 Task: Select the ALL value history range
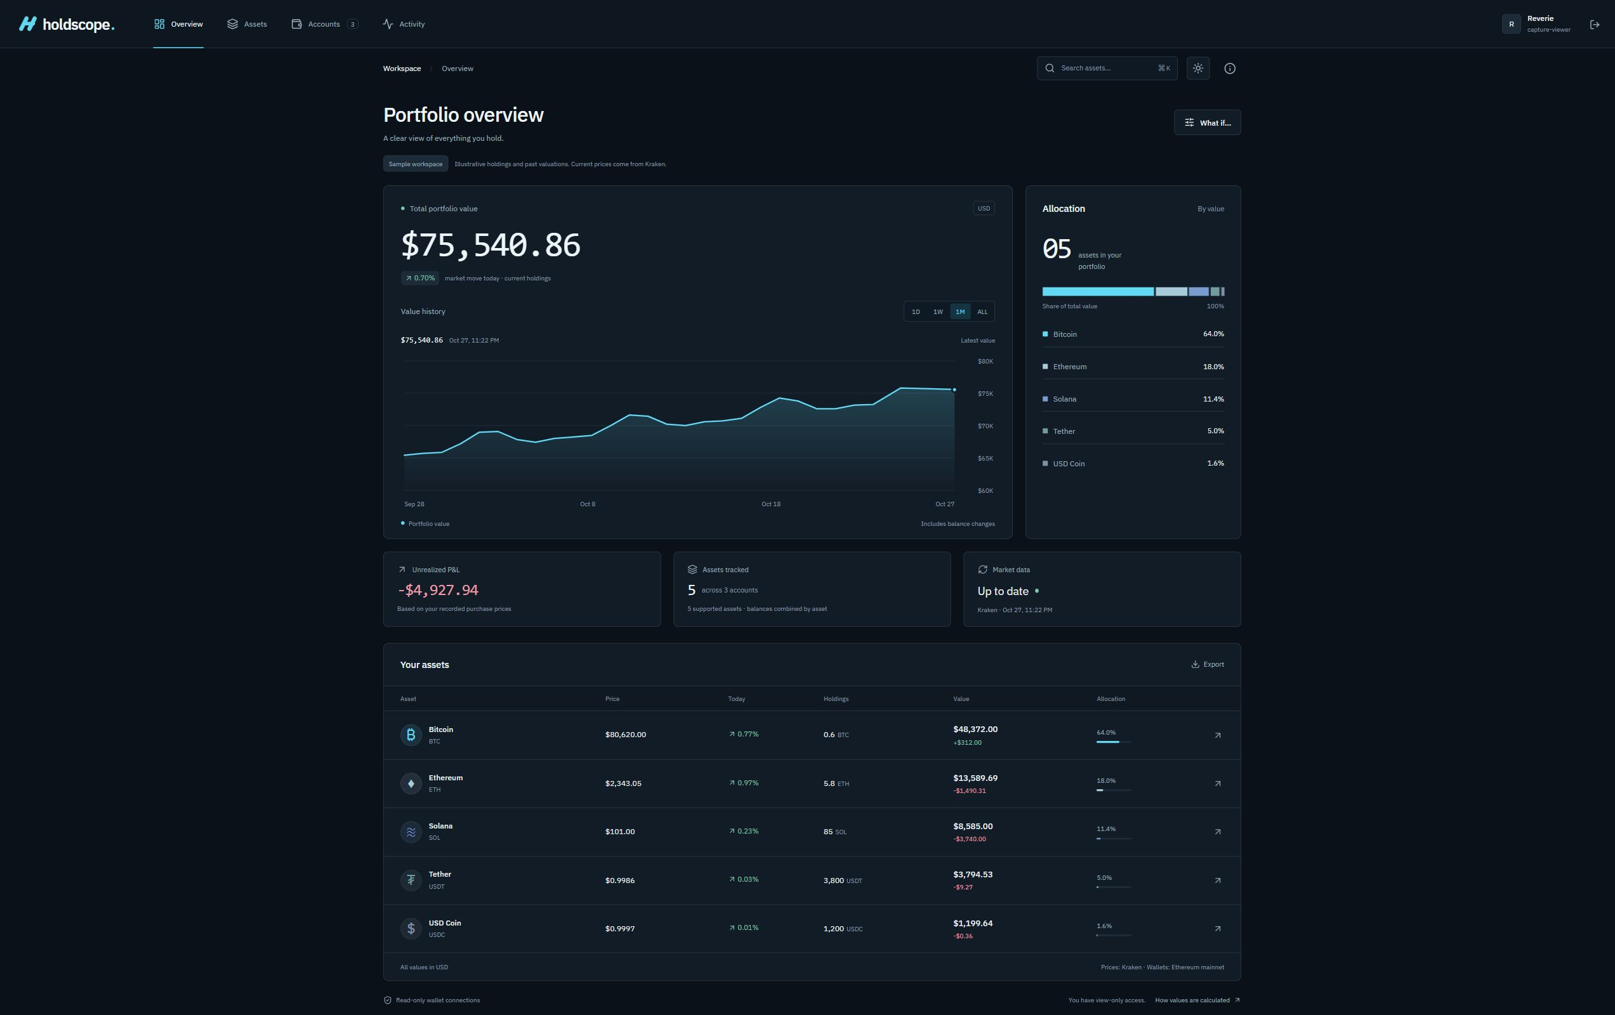pos(982,311)
